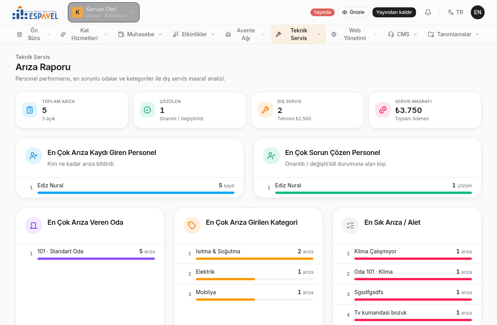
Task: Expand the Tanımlamalar dropdown chevron
Action: point(477,34)
